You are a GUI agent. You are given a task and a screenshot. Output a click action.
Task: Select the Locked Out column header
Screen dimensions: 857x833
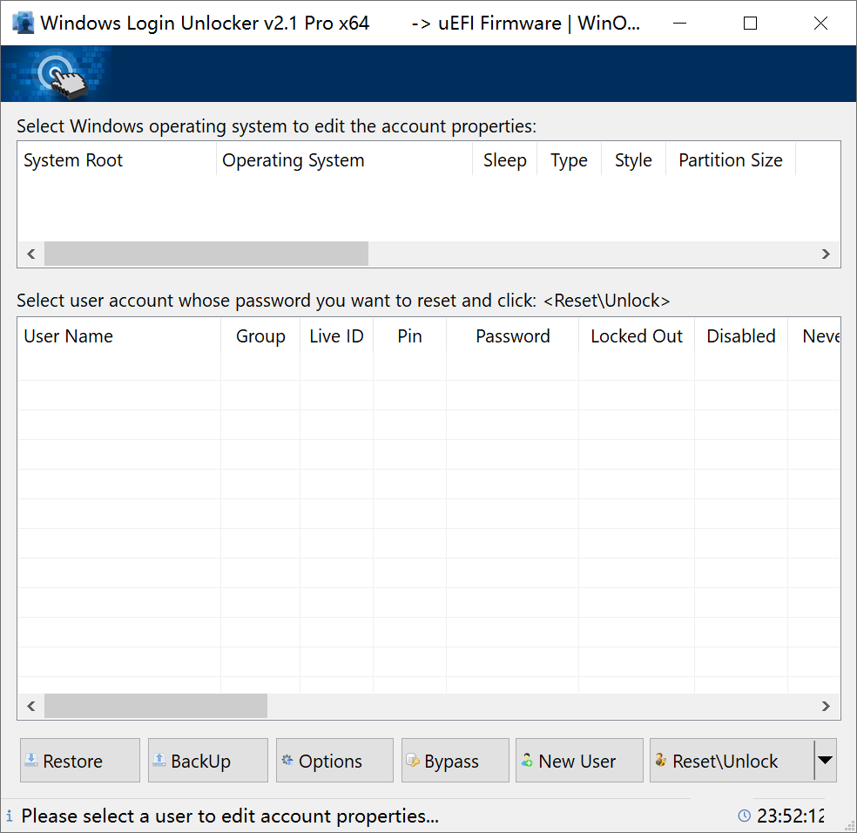pyautogui.click(x=636, y=335)
